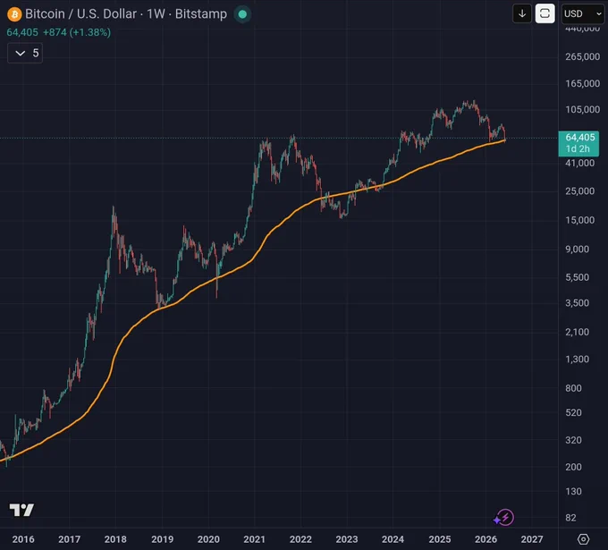Click the 9,000 price axis label
The image size is (608, 550).
coord(577,249)
